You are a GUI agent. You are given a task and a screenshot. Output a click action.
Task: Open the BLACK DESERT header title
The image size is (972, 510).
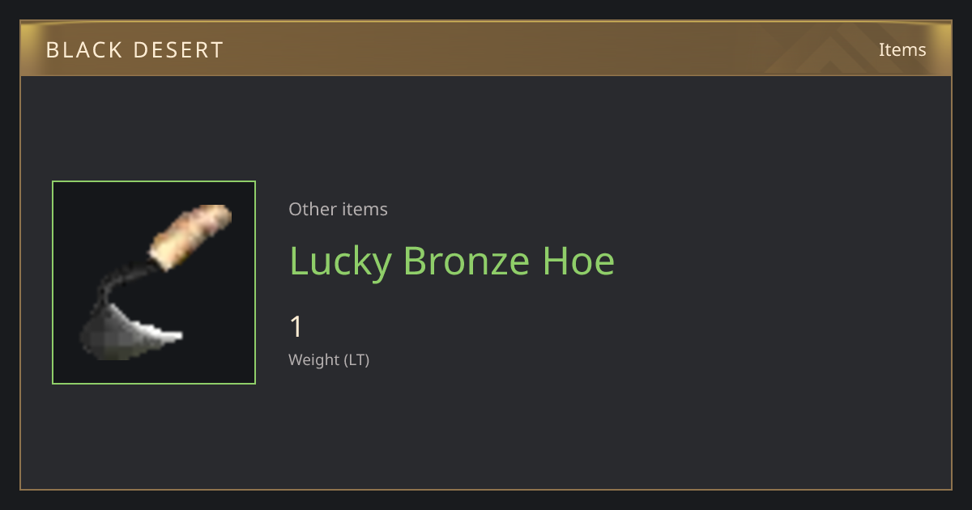pos(134,49)
